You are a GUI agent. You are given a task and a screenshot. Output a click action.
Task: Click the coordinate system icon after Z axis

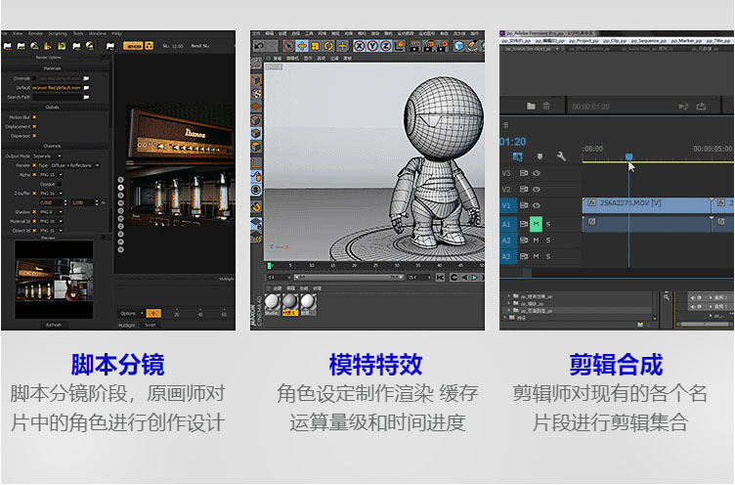coord(399,46)
